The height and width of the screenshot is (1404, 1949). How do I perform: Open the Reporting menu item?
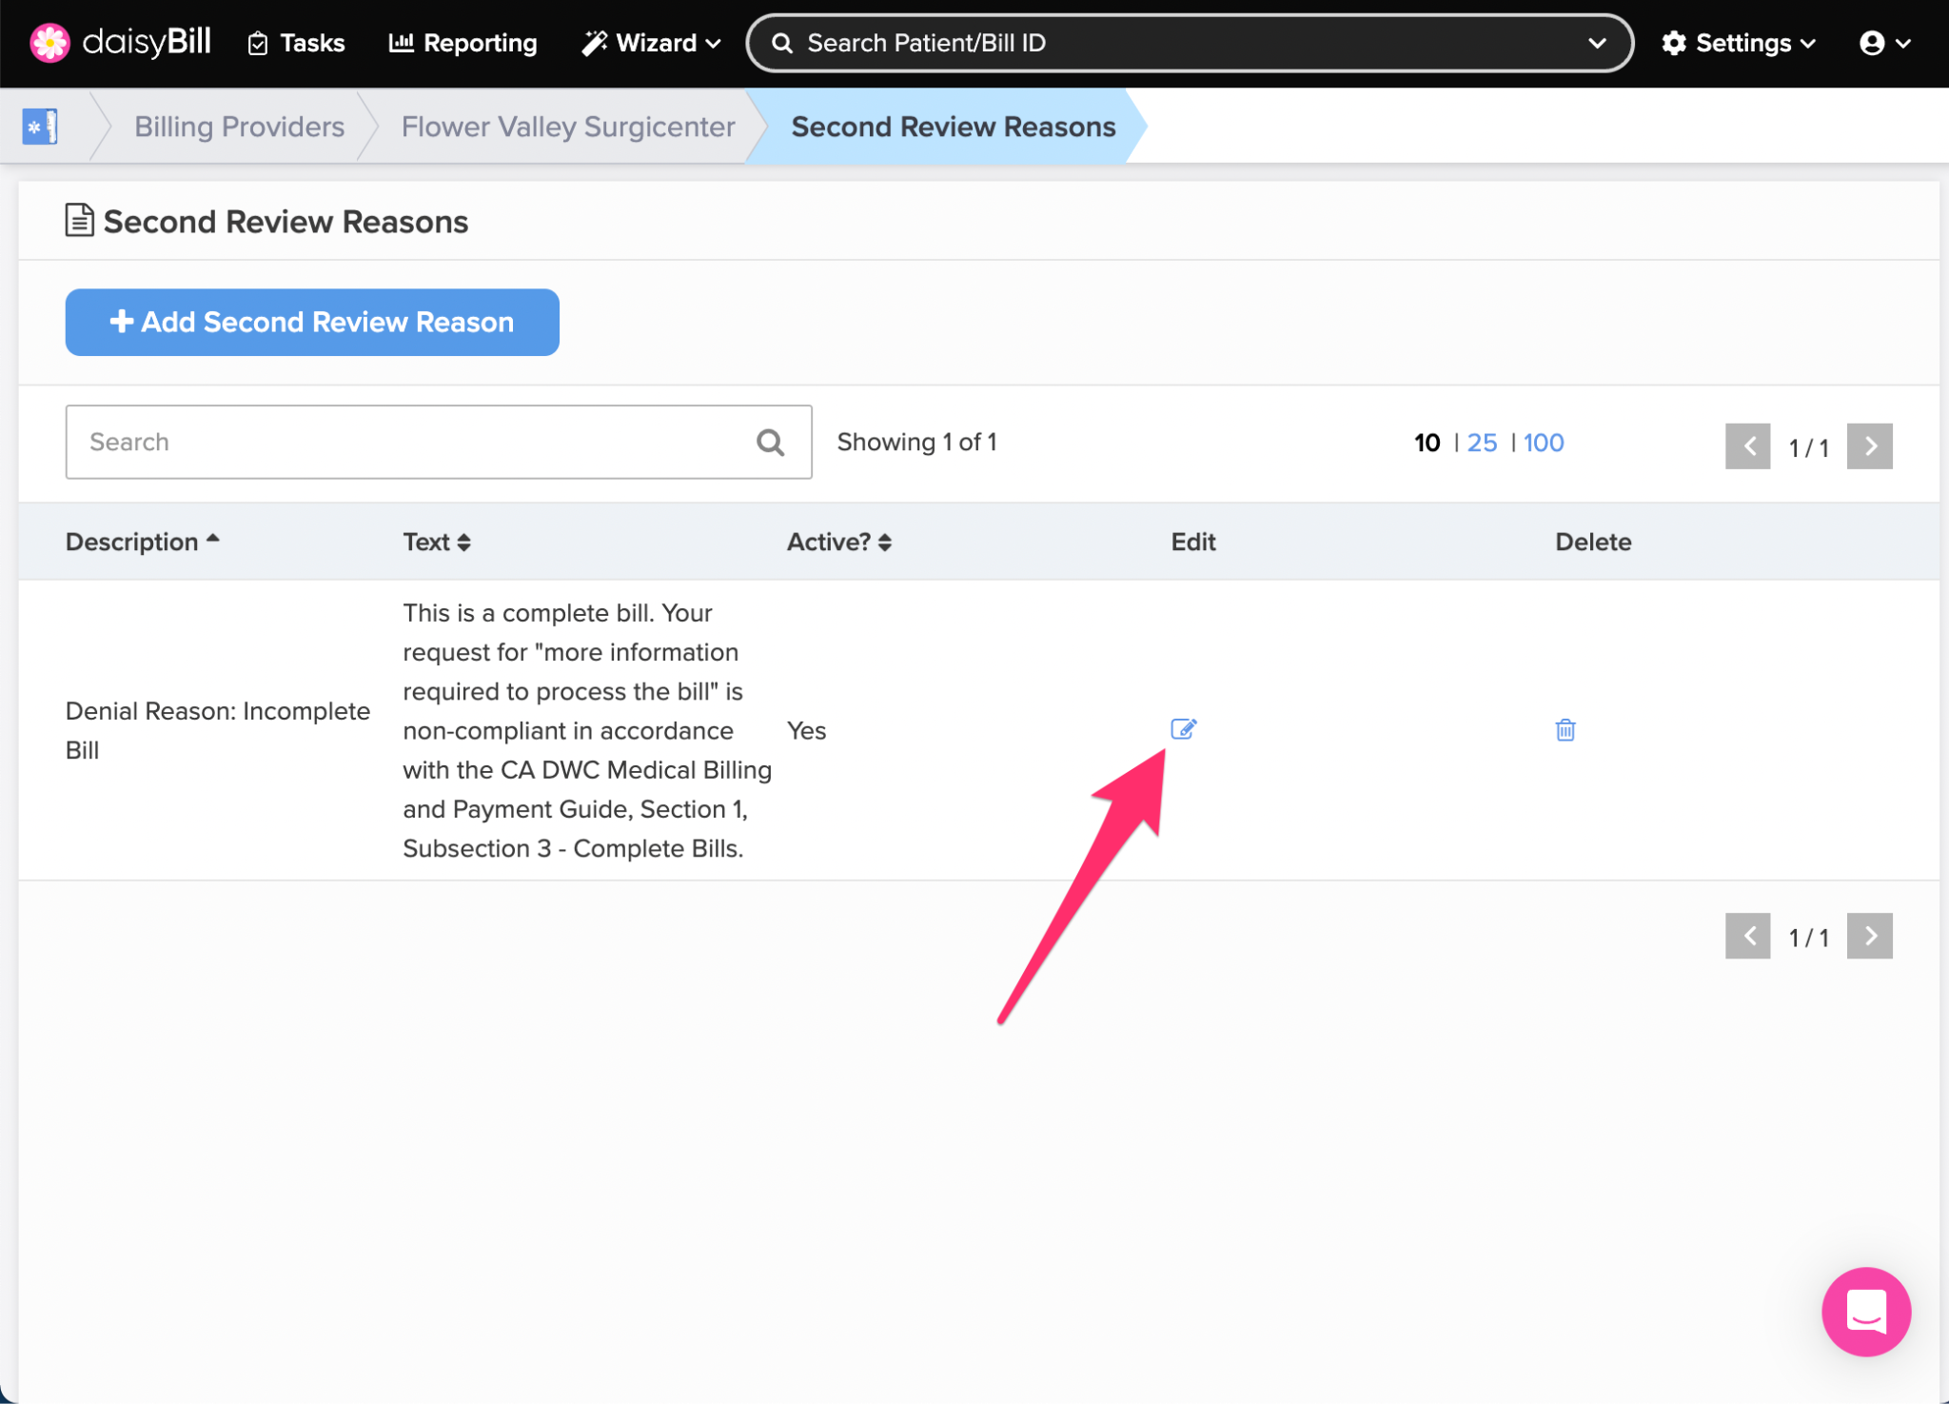[463, 43]
